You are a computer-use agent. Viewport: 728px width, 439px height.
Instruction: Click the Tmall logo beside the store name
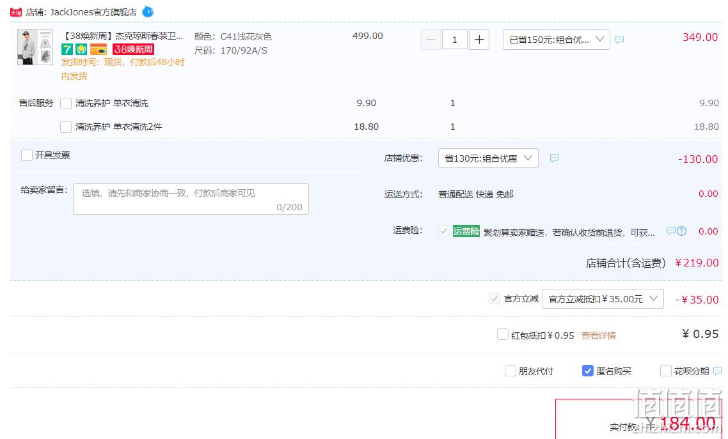click(16, 12)
